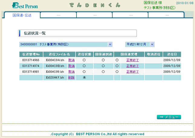The width and height of the screenshot is (195, 138).
Task: Click the 送信状態 column header
Action: (84, 54)
